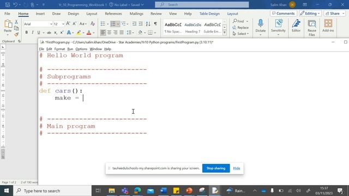Sort the selected text icon

[x=148, y=24]
